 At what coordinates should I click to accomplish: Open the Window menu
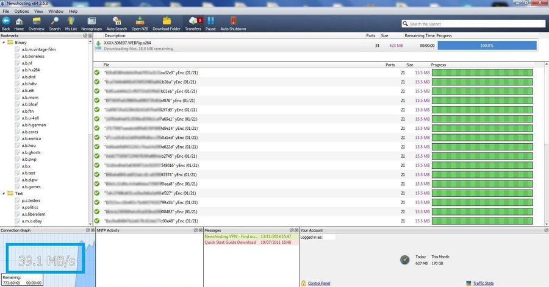(x=56, y=11)
